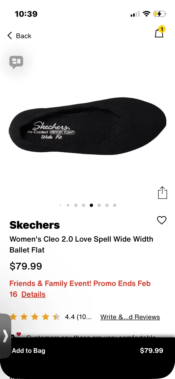Expand the side drawer arrow tab
Image resolution: width=175 pixels, height=379 pixels.
[5, 336]
